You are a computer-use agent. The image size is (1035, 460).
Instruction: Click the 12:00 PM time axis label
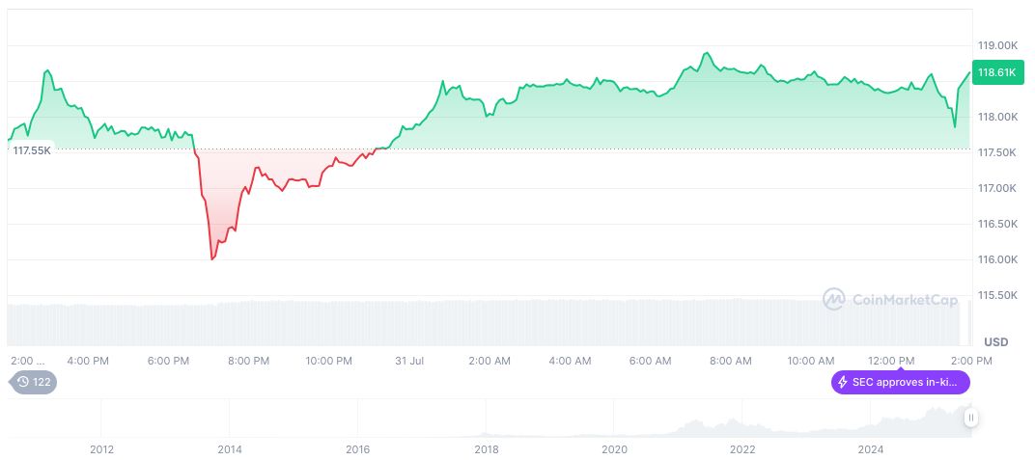891,361
